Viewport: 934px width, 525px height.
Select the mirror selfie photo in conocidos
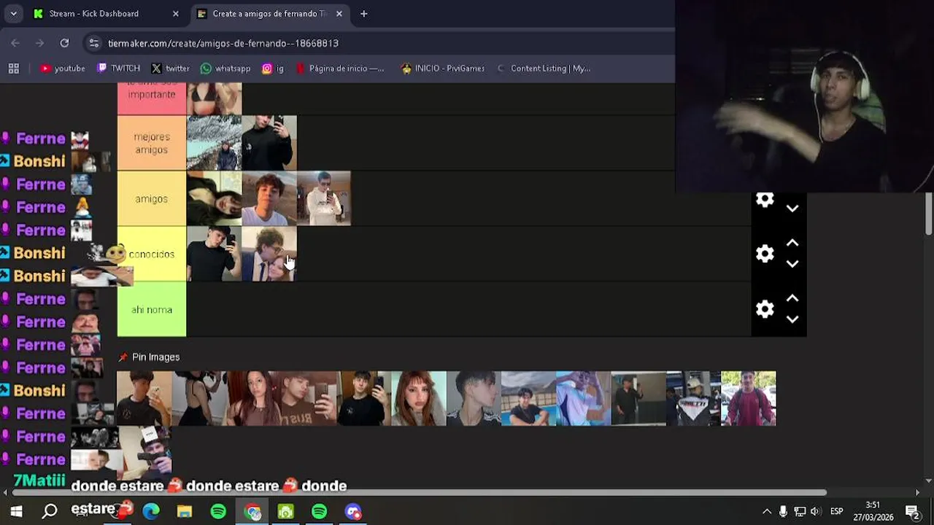[215, 254]
